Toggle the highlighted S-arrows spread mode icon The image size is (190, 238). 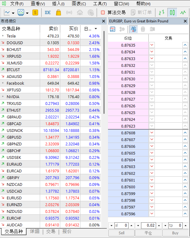tap(133, 29)
